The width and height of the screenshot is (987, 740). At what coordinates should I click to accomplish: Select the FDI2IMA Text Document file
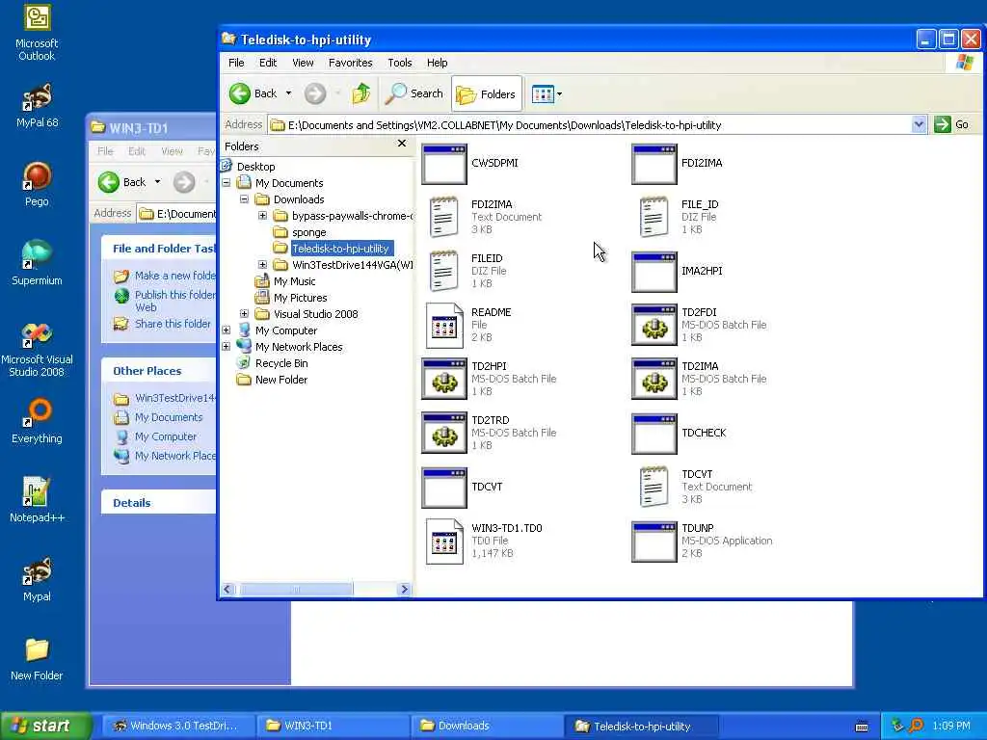click(482, 217)
